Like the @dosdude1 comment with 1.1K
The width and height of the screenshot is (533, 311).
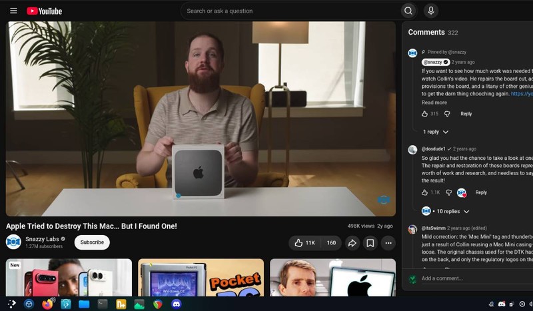[x=424, y=192]
